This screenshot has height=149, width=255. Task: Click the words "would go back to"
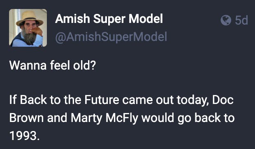coord(188,119)
